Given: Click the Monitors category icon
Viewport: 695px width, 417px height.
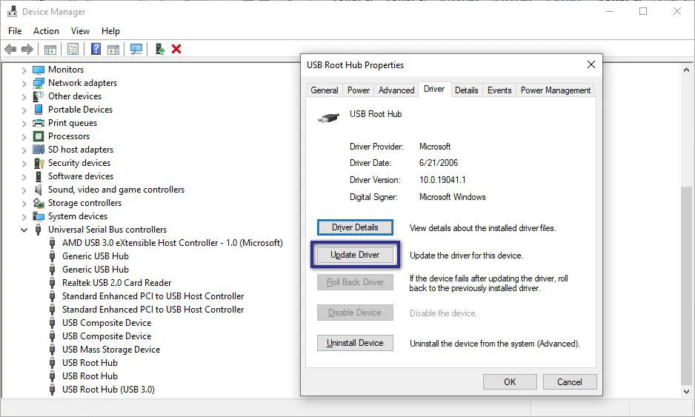Looking at the screenshot, I should 39,70.
